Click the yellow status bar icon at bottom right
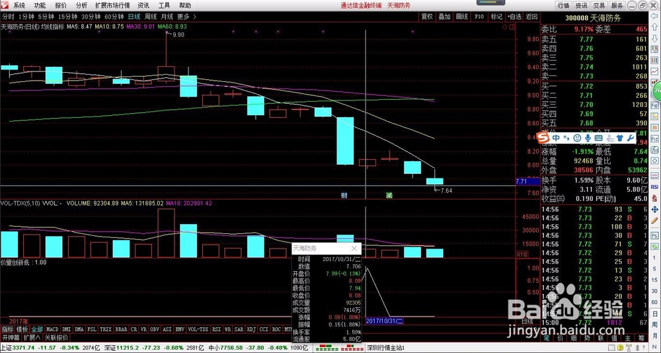 tap(621, 348)
